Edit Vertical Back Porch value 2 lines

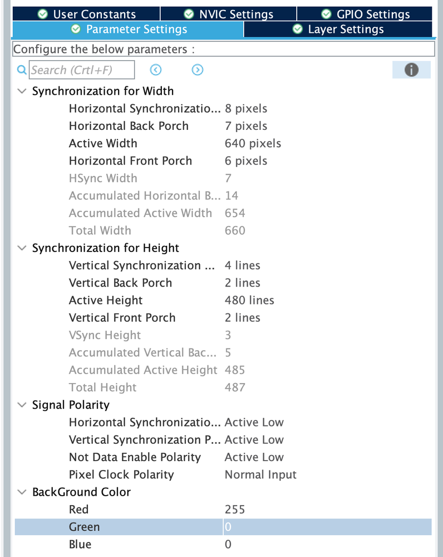(x=243, y=283)
